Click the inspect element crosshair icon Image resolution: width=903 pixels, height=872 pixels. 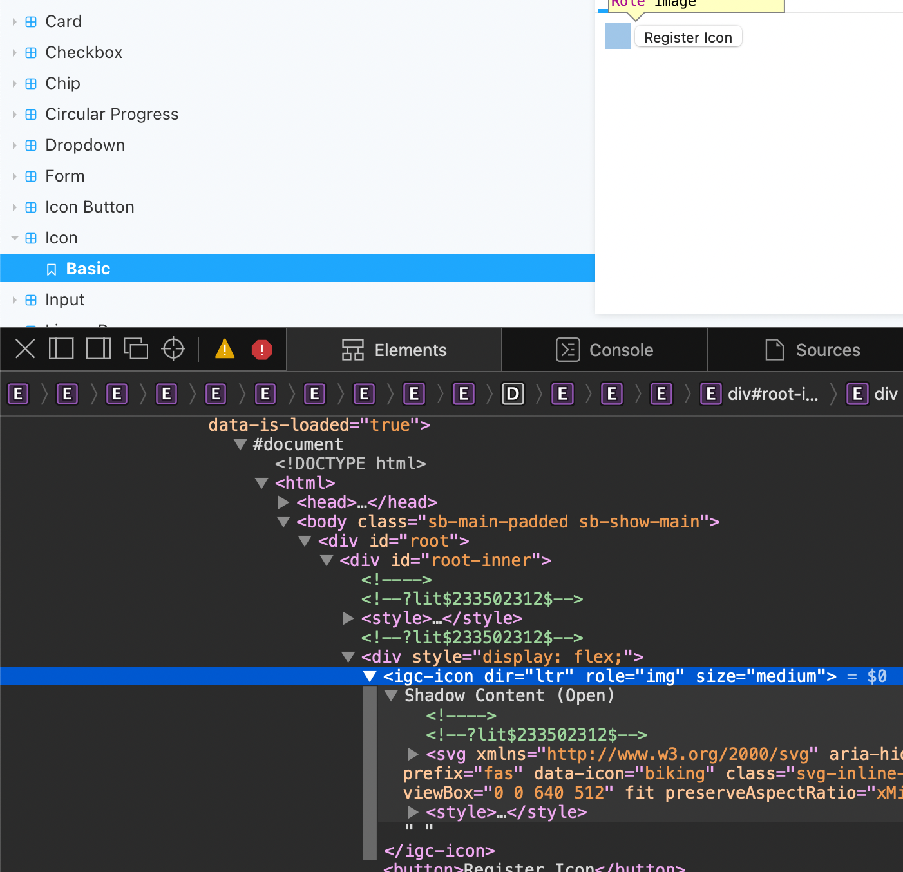click(173, 349)
